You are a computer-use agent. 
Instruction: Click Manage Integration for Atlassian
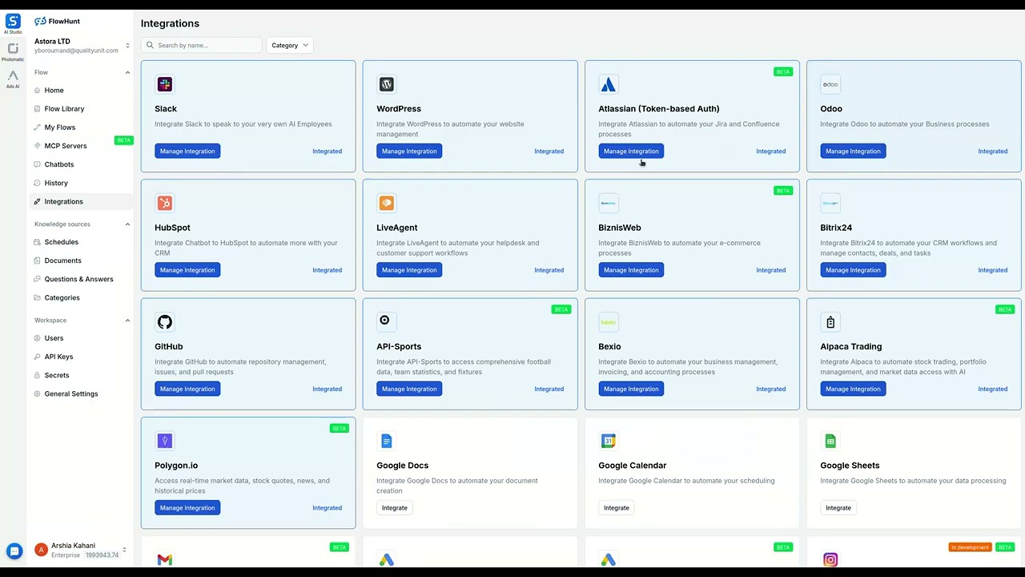631,151
